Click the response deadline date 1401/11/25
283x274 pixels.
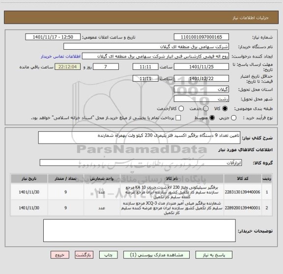201,67
